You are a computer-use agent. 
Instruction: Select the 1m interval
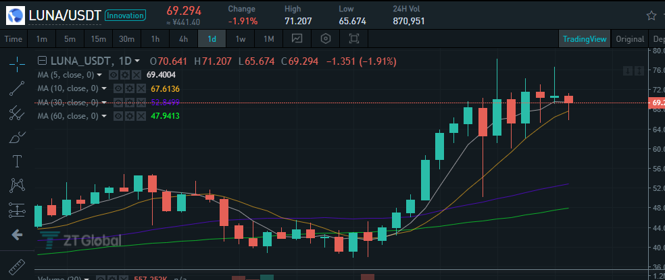42,39
